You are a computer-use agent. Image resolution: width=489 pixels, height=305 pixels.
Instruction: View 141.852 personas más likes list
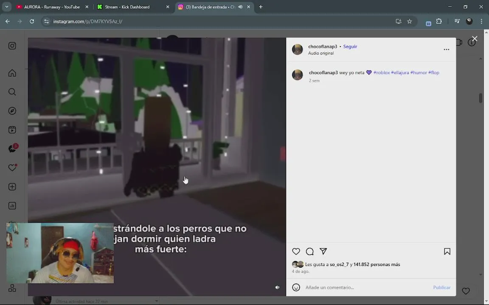(377, 264)
